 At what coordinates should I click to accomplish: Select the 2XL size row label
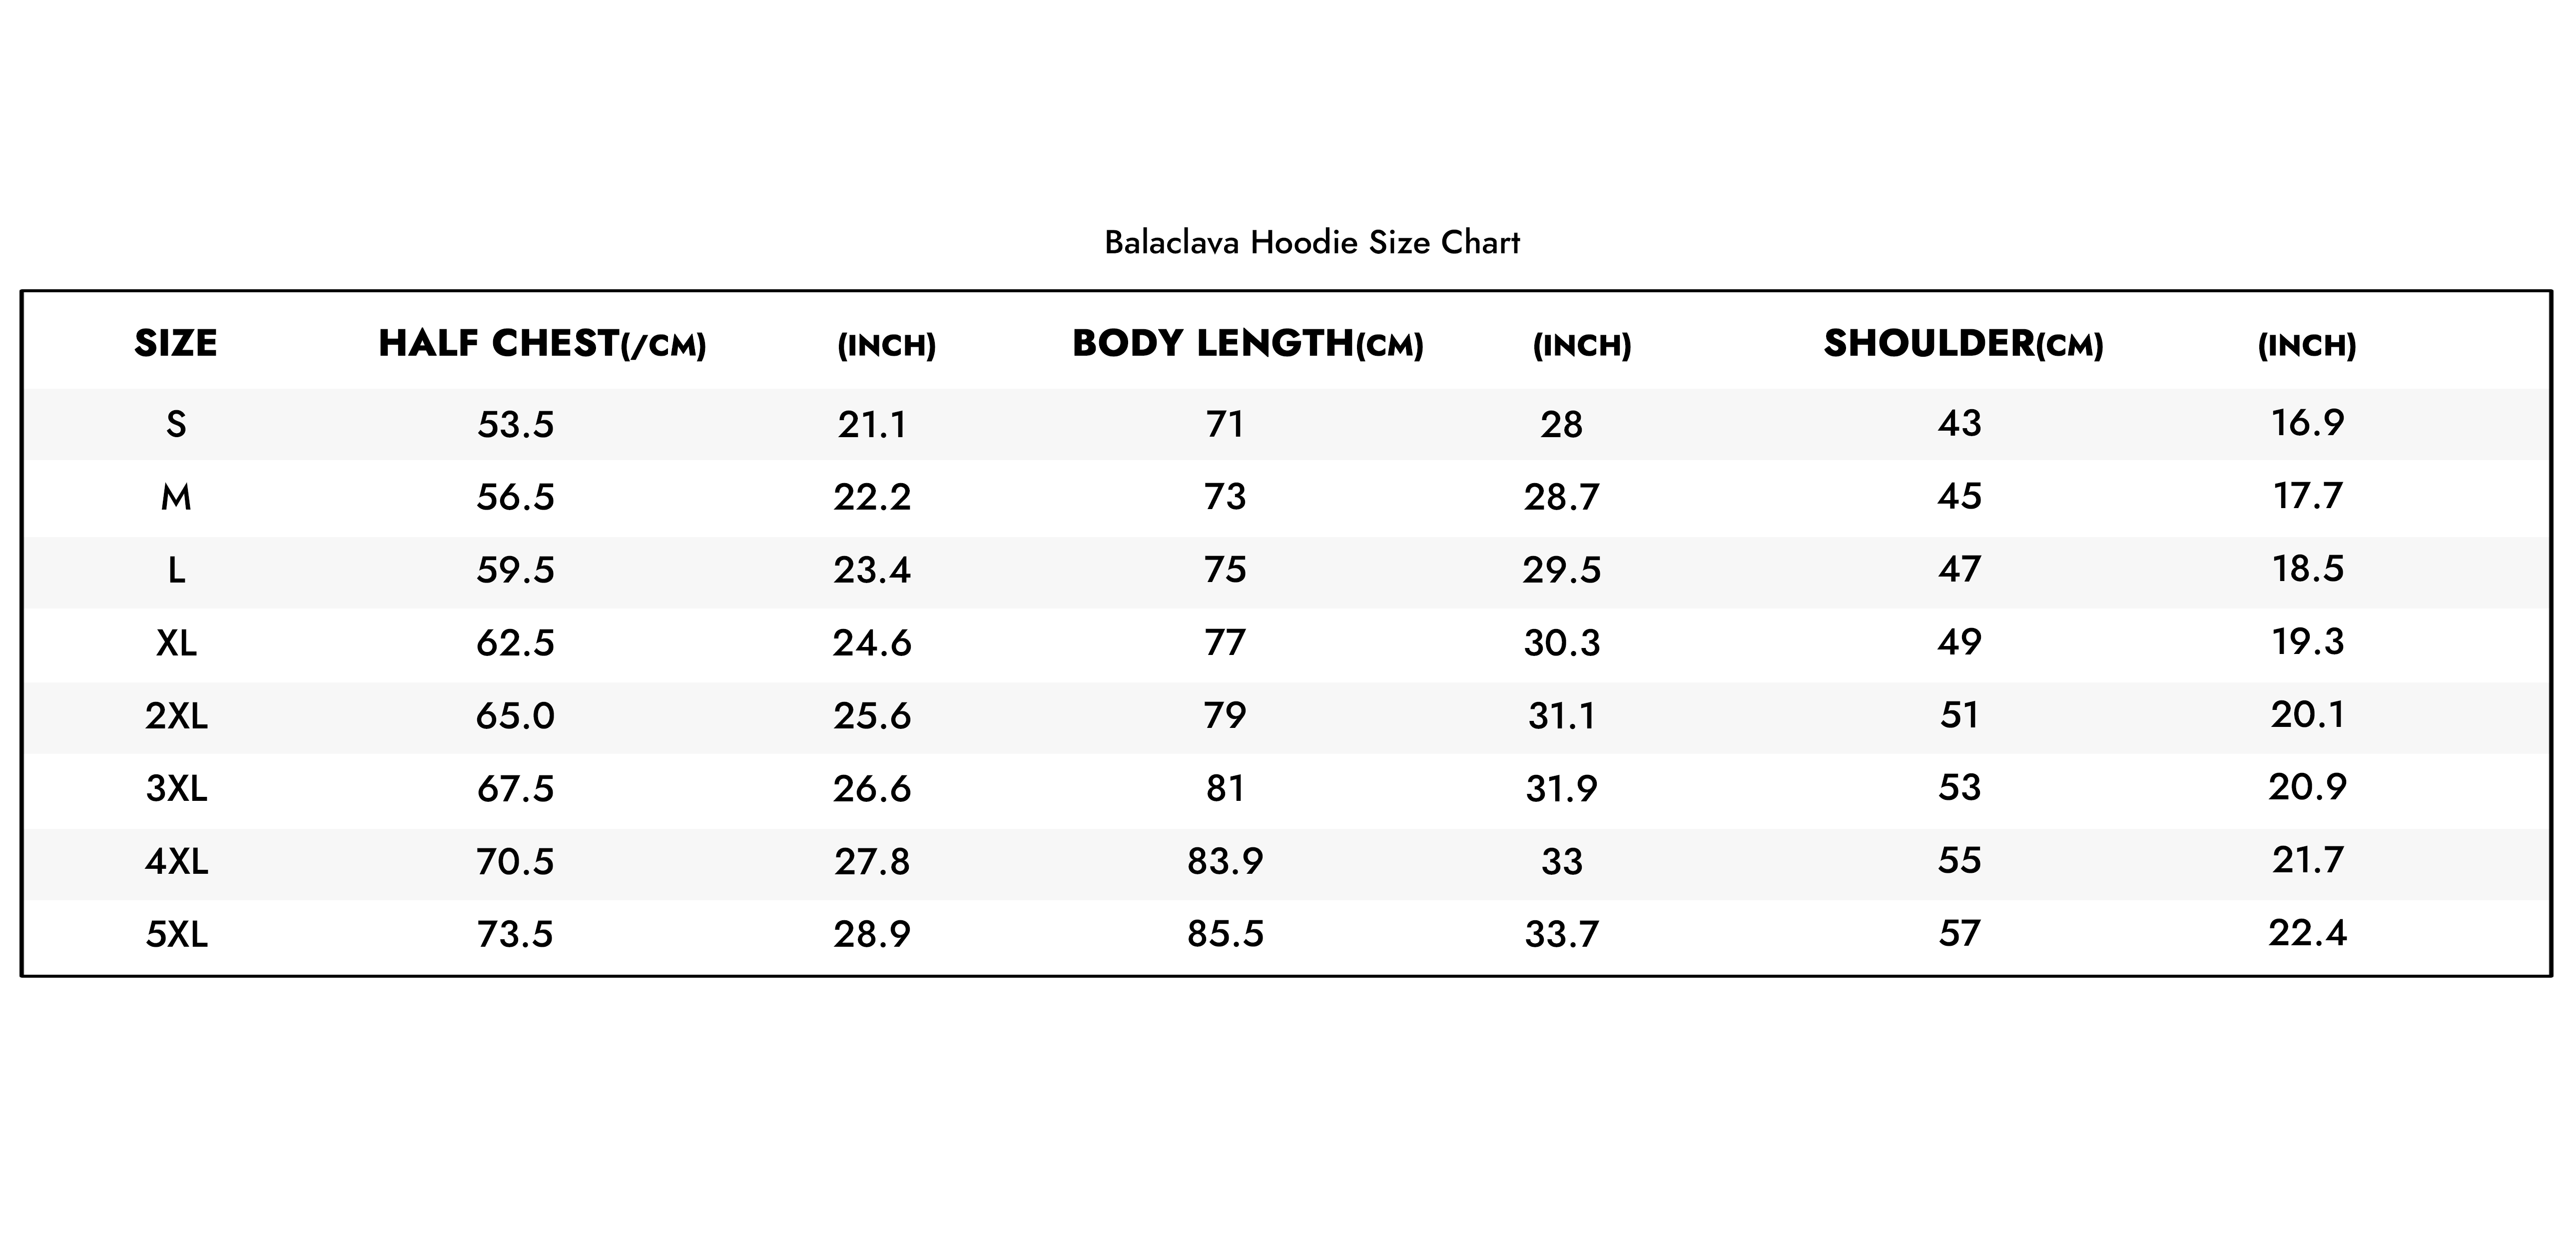point(176,716)
